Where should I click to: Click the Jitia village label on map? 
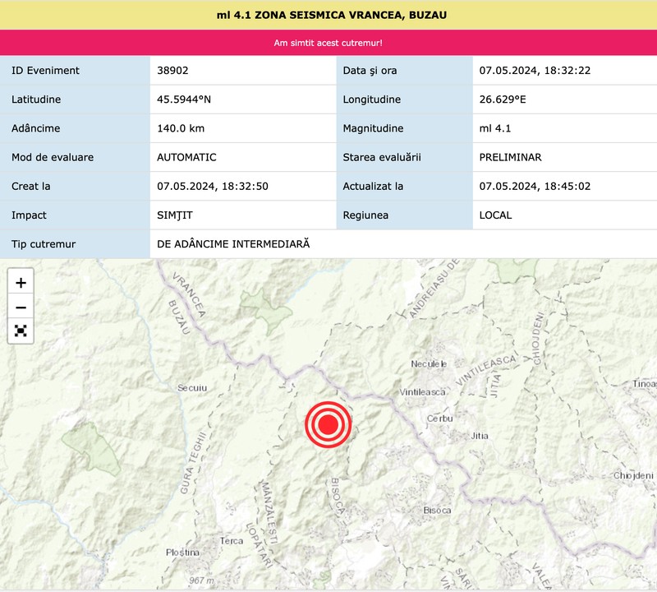[480, 436]
